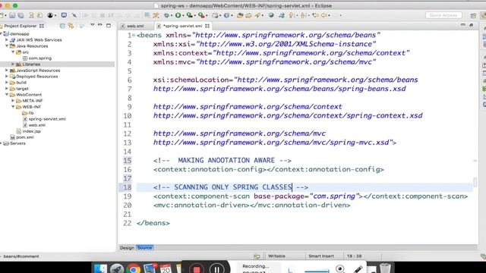
Task: Open Finder from the dock
Action: pyautogui.click(x=100, y=268)
